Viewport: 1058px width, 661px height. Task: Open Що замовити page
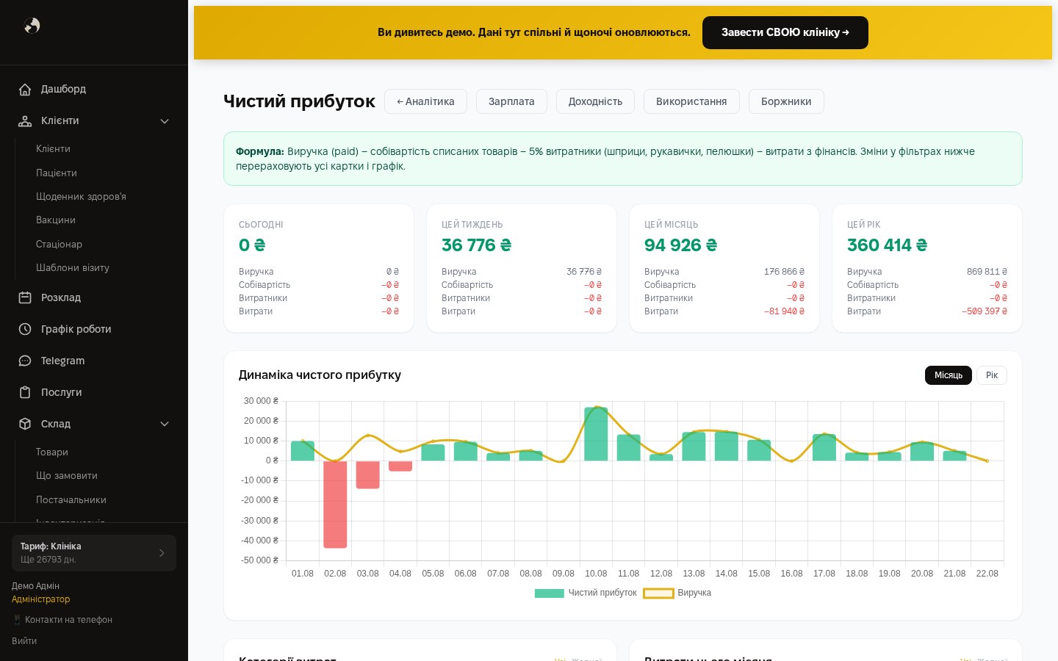click(67, 475)
